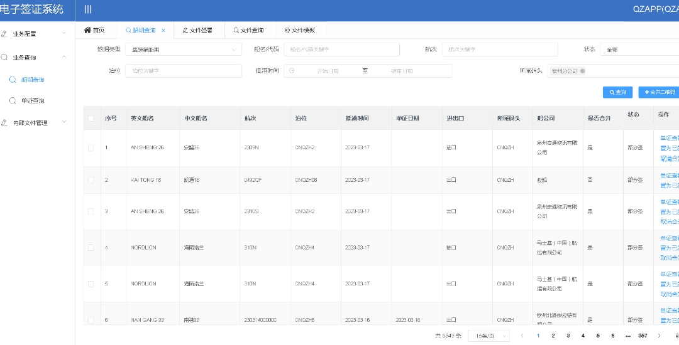
Task: Expand the 业务配置 sidebar menu chevron
Action: pos(64,33)
